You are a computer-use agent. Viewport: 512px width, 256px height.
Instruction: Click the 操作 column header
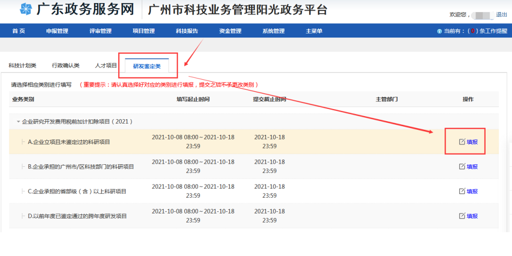coord(468,99)
